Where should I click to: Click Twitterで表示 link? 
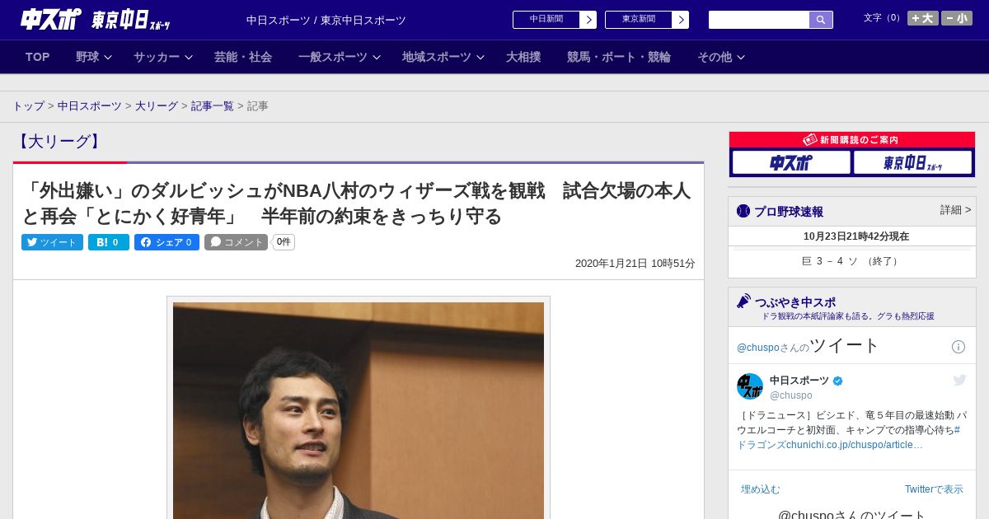tap(934, 489)
